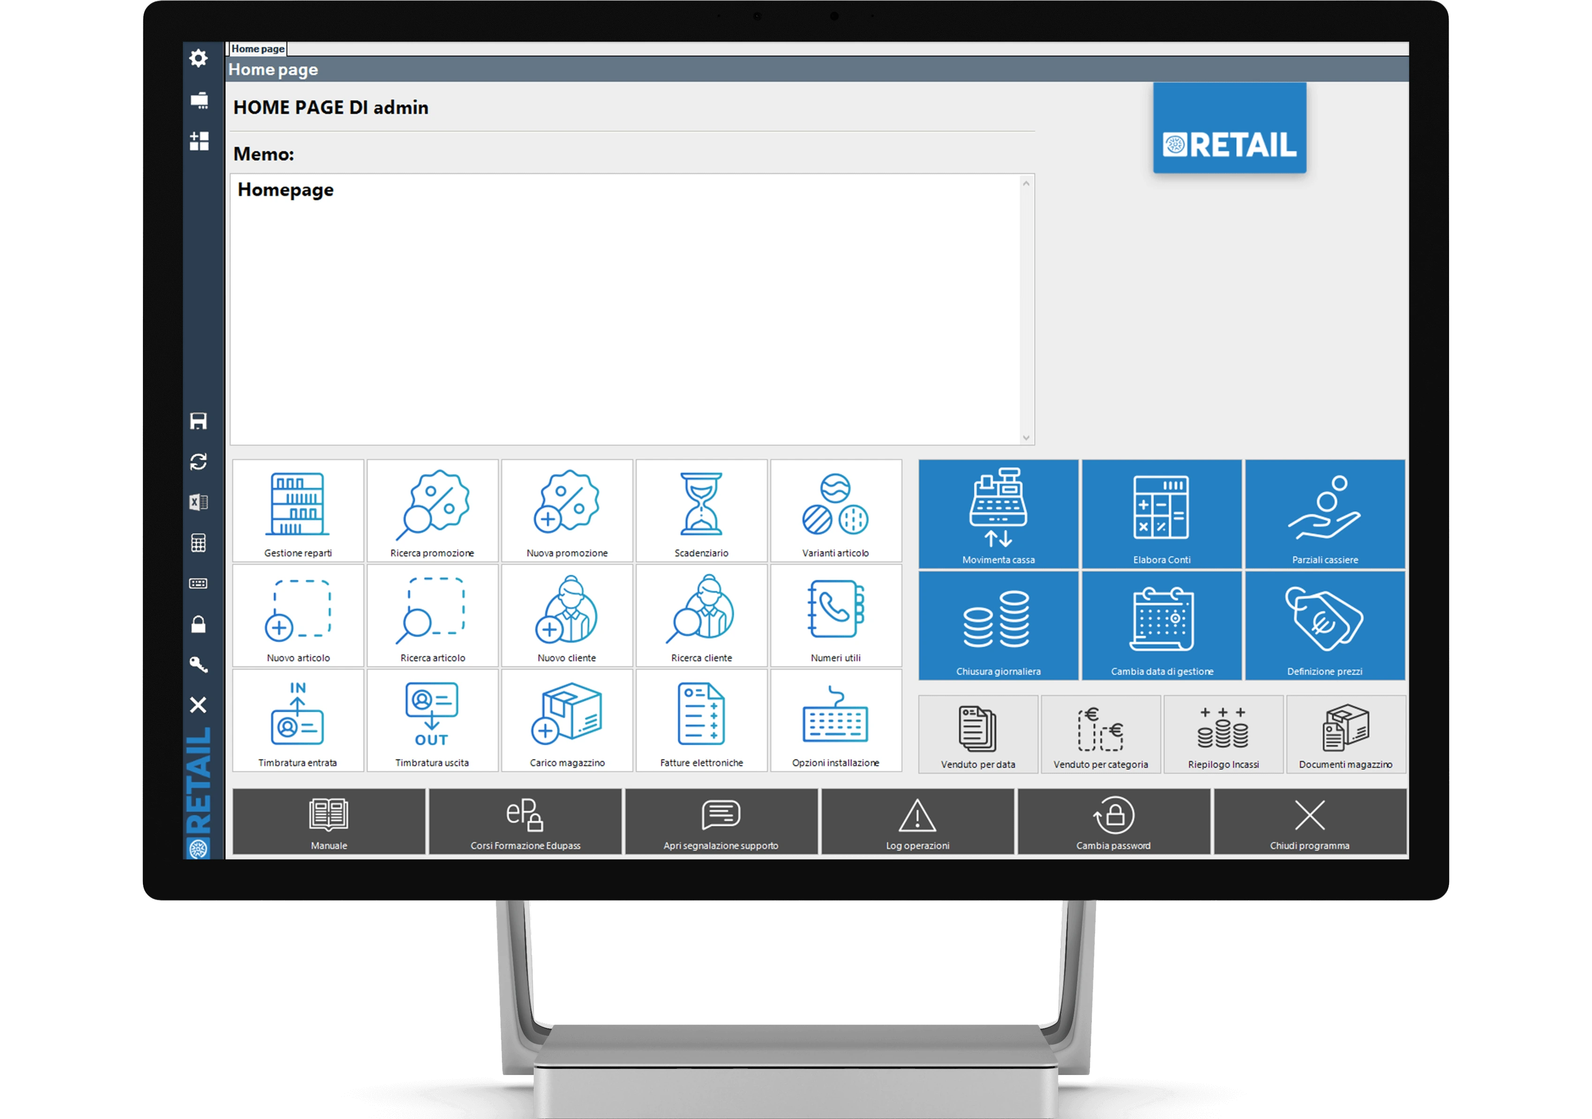This screenshot has width=1592, height=1119.
Task: Click the settings gear in sidebar
Action: pyautogui.click(x=199, y=58)
